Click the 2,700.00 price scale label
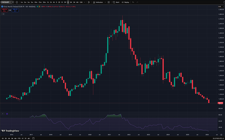 tap(221, 19)
